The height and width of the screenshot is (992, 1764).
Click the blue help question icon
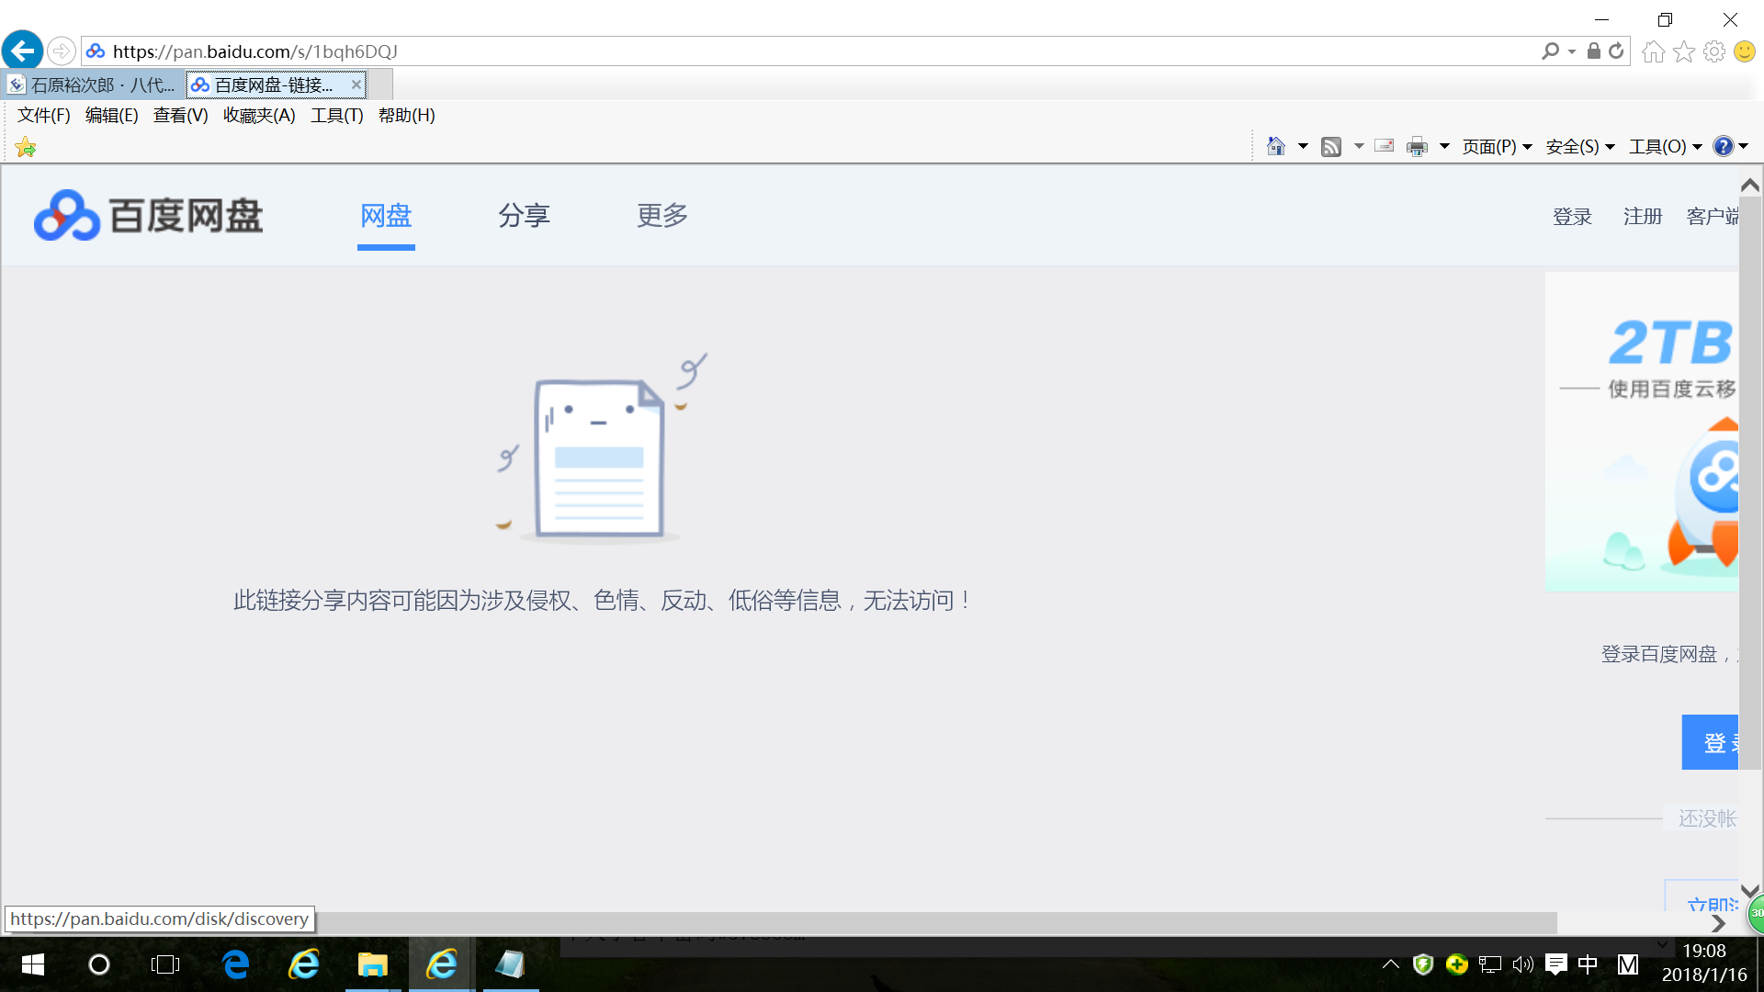(x=1724, y=146)
